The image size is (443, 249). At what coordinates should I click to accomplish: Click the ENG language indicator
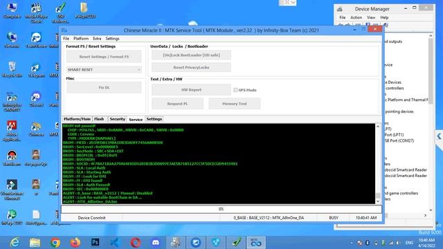pos(409,243)
